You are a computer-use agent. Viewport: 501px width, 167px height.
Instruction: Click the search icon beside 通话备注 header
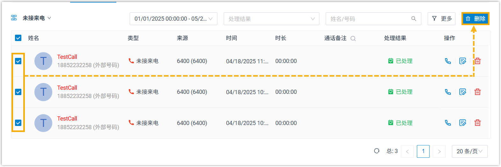353,38
